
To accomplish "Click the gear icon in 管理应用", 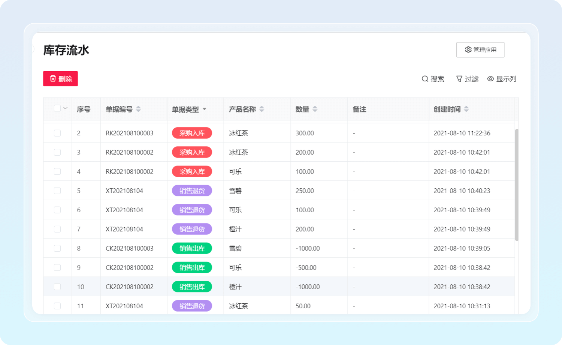I will point(468,49).
